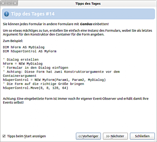Maximize the Tipps des Tages dialog
Image resolution: width=157 pixels, height=142 pixels.
point(15,3)
